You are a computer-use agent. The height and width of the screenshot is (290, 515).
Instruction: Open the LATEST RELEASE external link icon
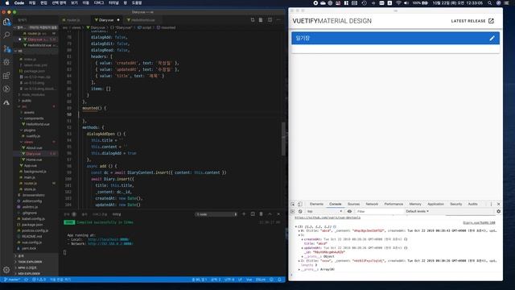click(491, 21)
